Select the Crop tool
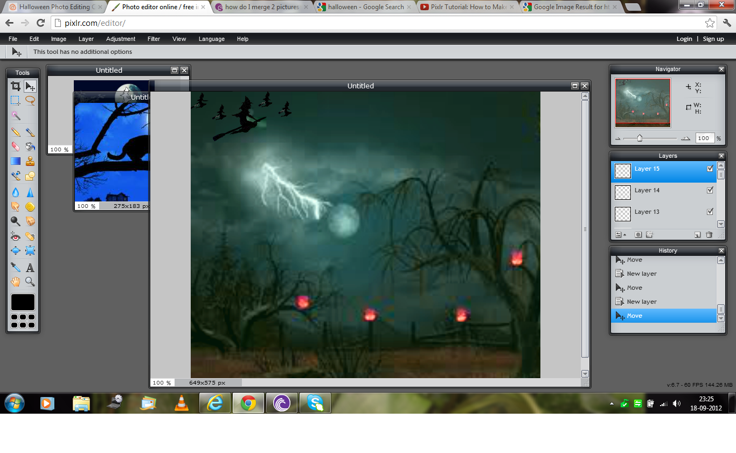The image size is (736, 453). pos(16,86)
